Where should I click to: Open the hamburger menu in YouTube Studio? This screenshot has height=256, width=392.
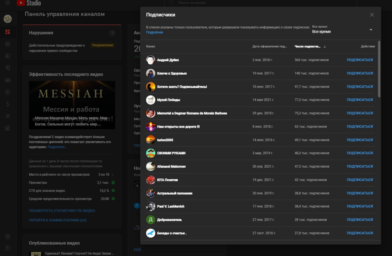8,3
